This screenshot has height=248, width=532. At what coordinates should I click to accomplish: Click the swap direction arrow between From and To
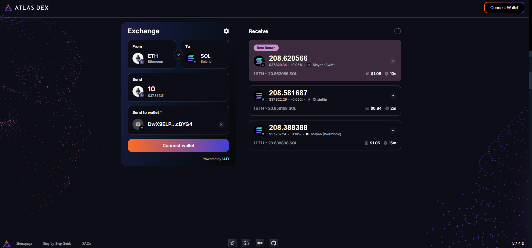[x=178, y=54]
